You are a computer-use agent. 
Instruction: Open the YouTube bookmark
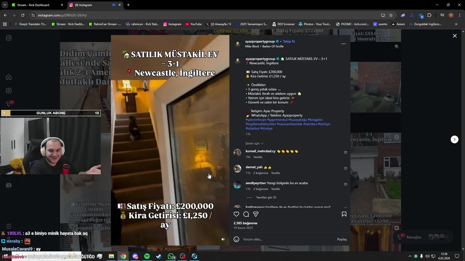pyautogui.click(x=193, y=24)
